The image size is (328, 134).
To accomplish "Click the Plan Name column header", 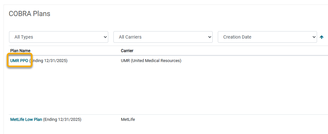I will (20, 51).
